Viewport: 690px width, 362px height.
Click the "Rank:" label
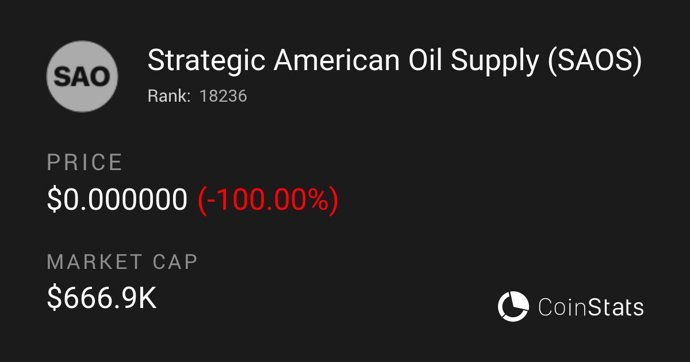pyautogui.click(x=169, y=96)
